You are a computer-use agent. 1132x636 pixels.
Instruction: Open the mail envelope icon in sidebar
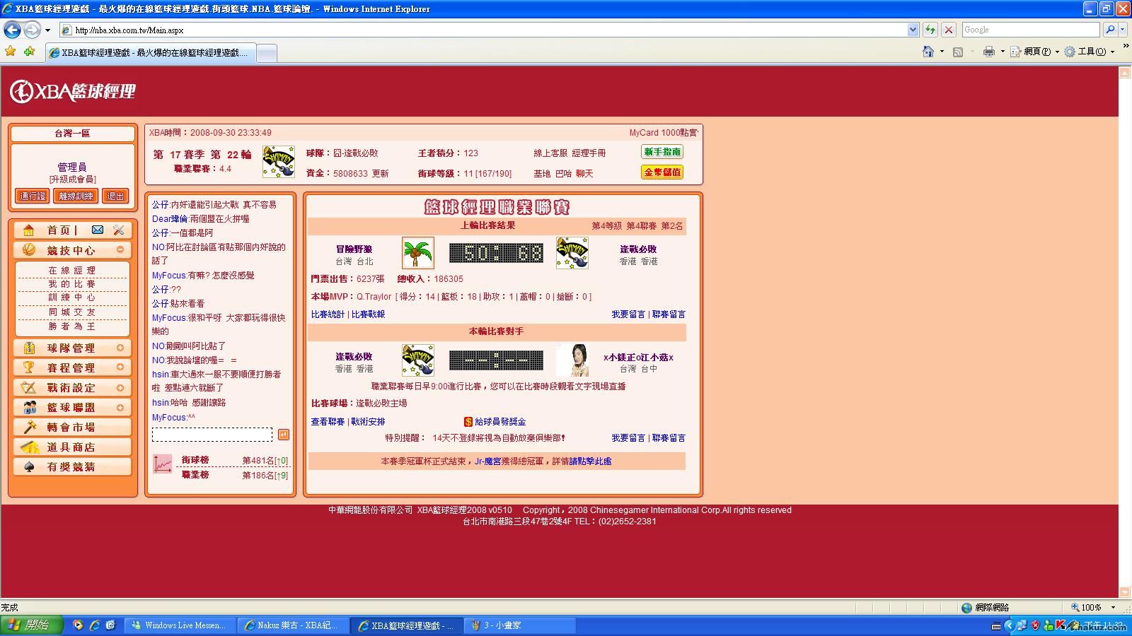[98, 230]
